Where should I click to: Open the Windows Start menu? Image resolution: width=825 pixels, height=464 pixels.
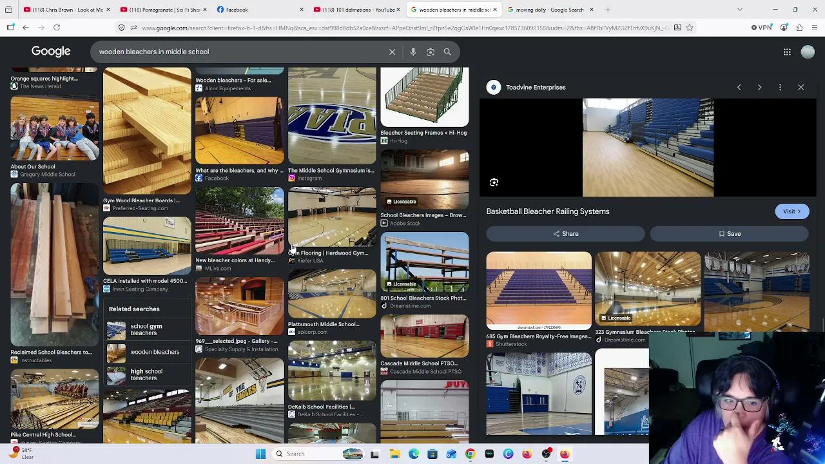[260, 454]
